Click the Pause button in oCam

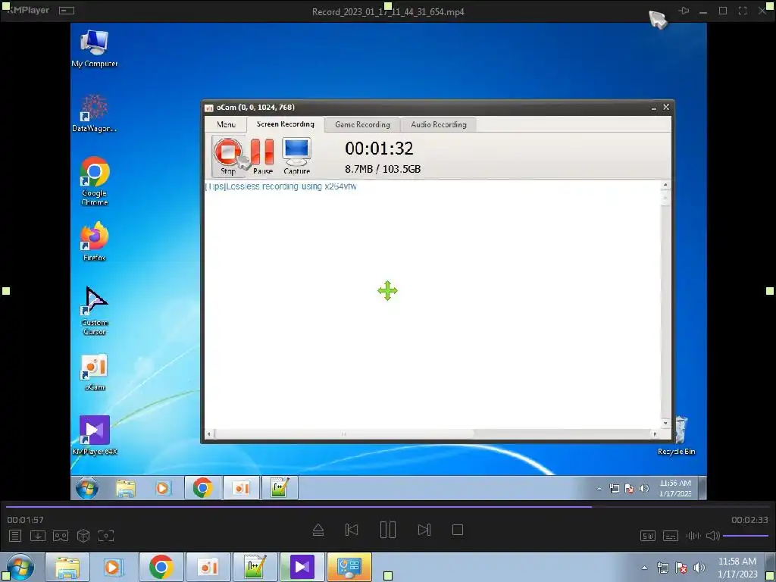pos(262,156)
